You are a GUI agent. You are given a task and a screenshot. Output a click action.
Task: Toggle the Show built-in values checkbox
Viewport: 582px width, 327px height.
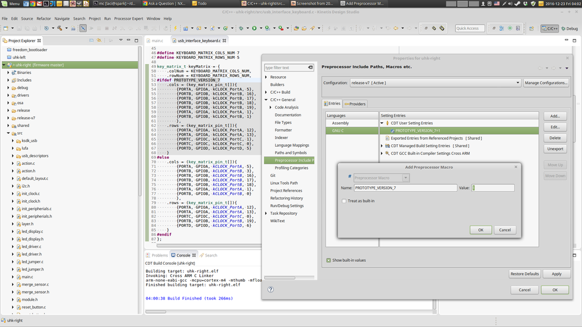[329, 260]
